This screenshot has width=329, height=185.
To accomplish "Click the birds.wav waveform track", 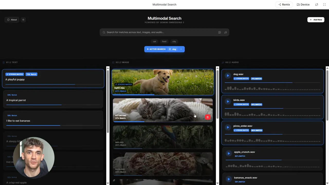I will 272,114.
